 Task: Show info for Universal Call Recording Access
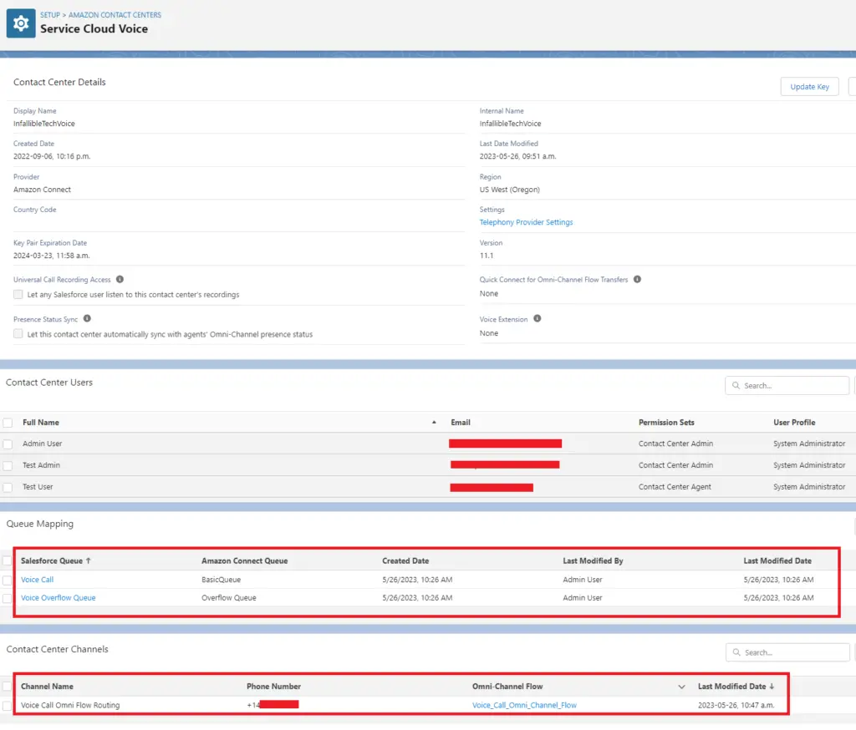coord(120,279)
